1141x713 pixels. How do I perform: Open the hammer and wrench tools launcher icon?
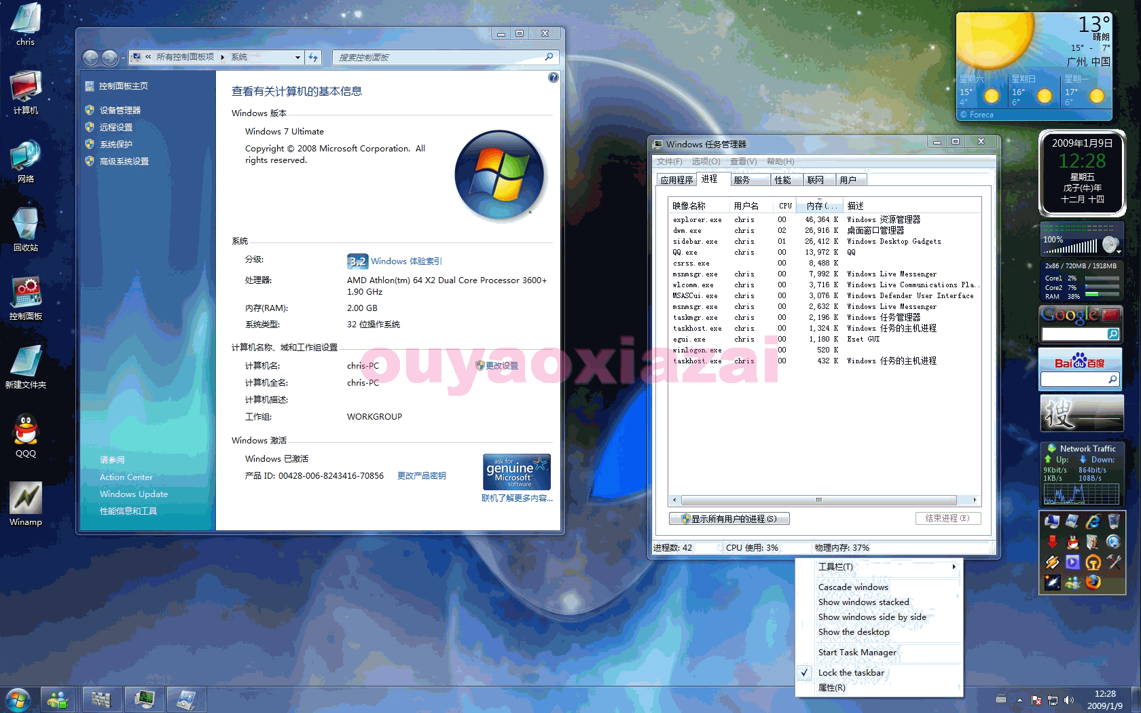point(1113,562)
